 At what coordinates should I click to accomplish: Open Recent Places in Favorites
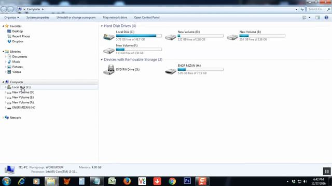click(21, 36)
